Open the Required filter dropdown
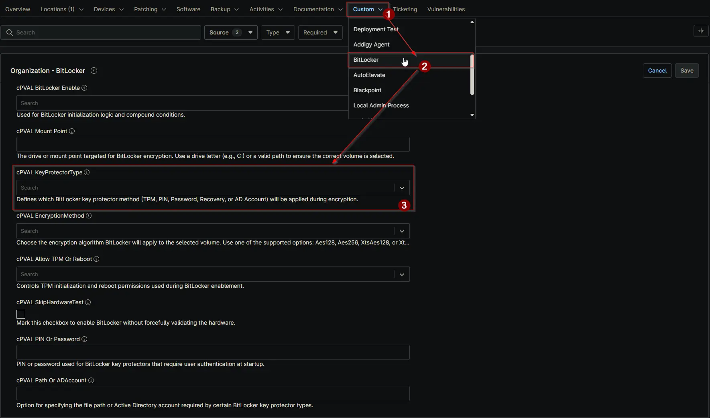Screen dimensions: 710x418 coord(320,32)
